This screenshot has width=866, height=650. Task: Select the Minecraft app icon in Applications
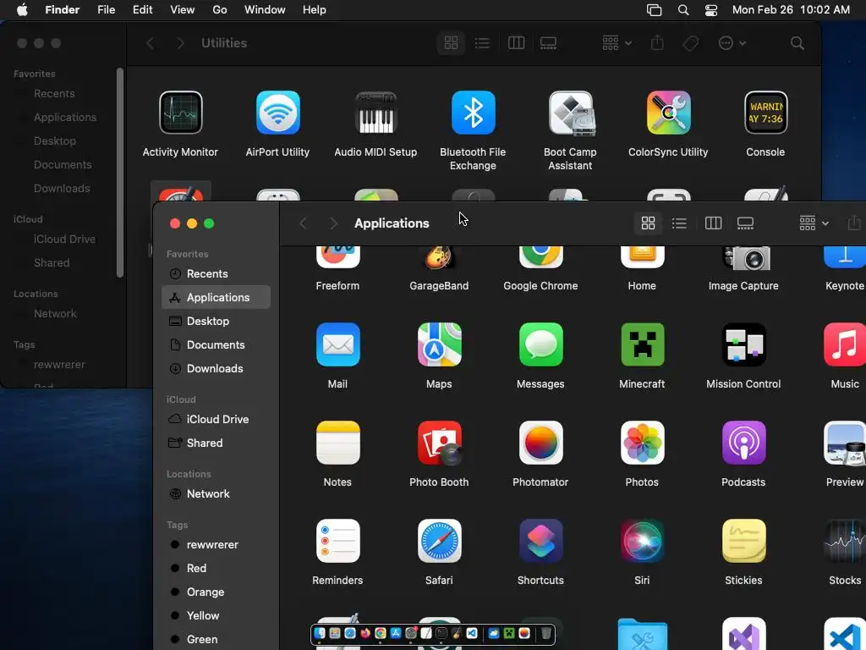point(643,345)
